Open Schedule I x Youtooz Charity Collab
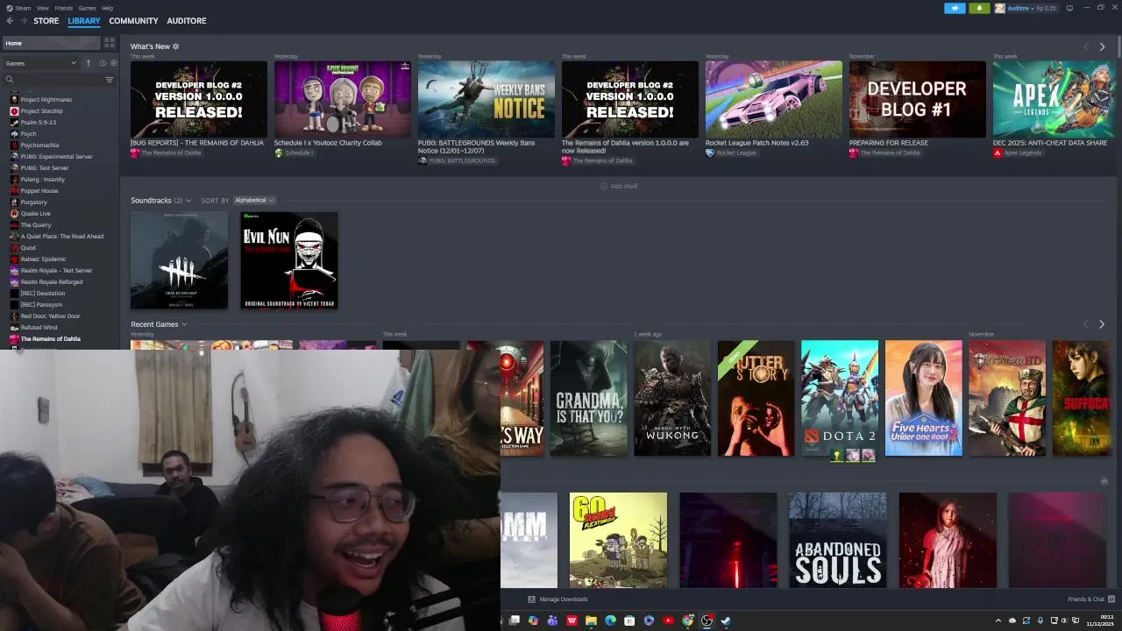The height and width of the screenshot is (631, 1122). [x=342, y=99]
